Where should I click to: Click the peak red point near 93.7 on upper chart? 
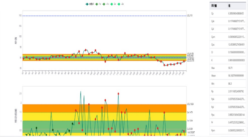coord(86,50)
